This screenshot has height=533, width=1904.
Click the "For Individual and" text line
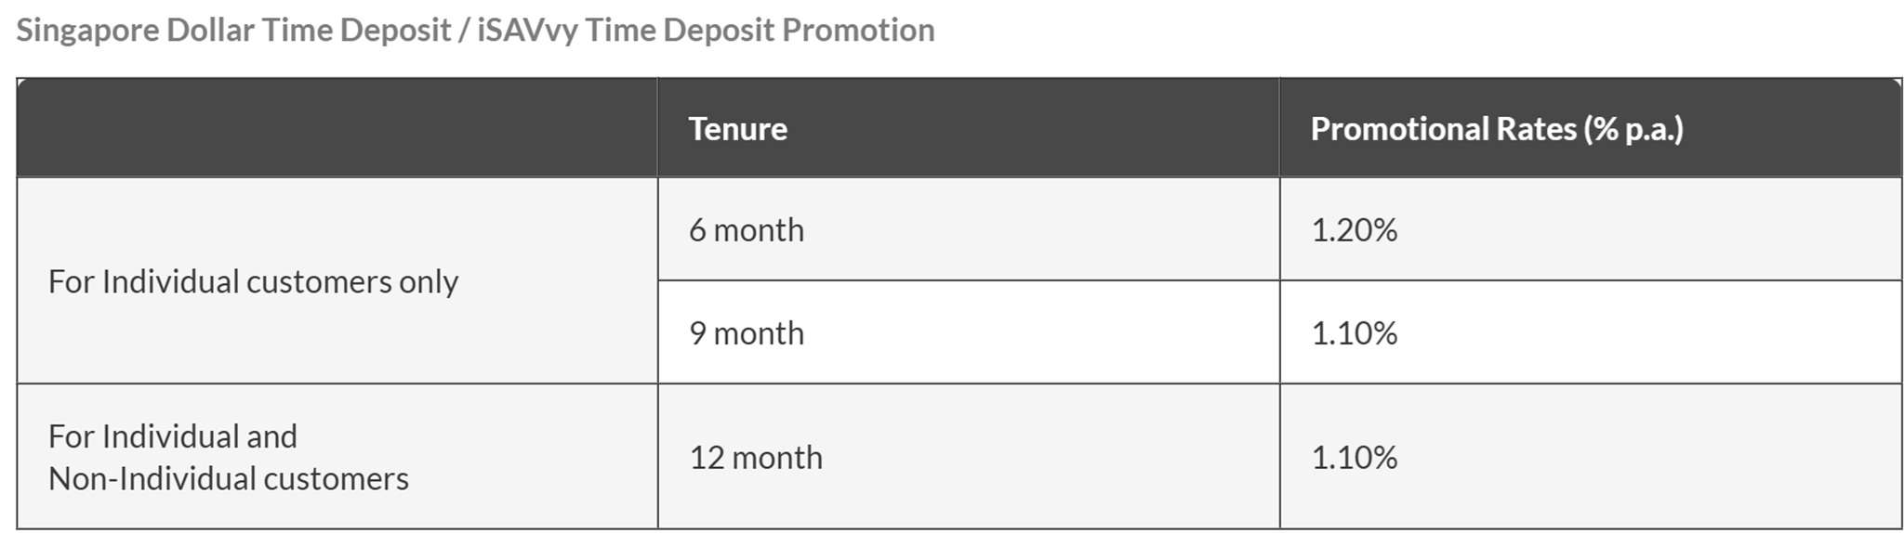173,436
